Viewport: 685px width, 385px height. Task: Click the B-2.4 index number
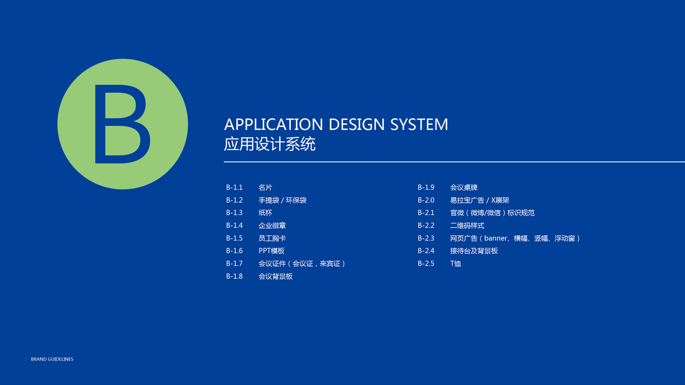pos(426,251)
